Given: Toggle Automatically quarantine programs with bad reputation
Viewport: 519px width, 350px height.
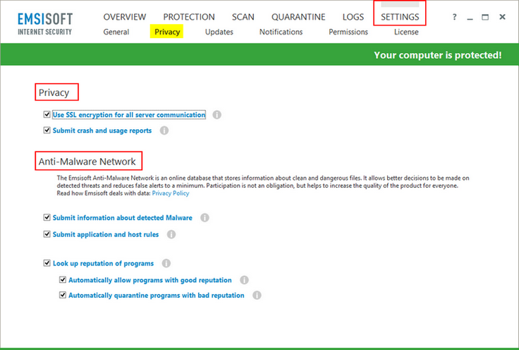Looking at the screenshot, I should tap(63, 295).
